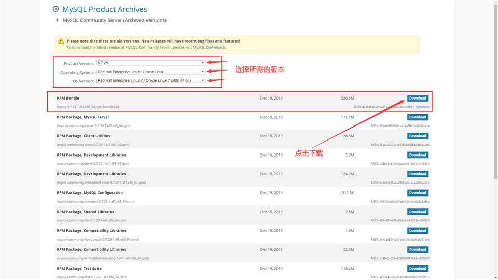Click the mysql-5.7.29 rpm-bundle.tar file name
Screen dimensions: 498x280
coord(88,107)
